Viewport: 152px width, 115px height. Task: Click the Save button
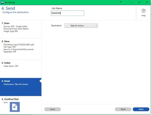coord(52,109)
